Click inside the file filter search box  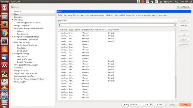[x=117, y=25]
